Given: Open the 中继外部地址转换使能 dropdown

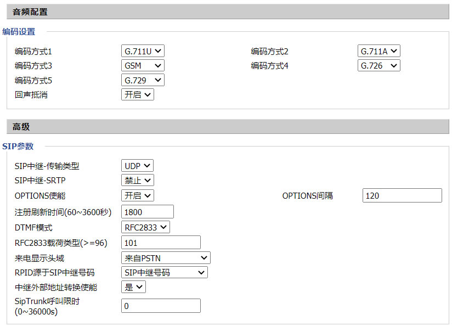Looking at the screenshot, I should click(133, 287).
